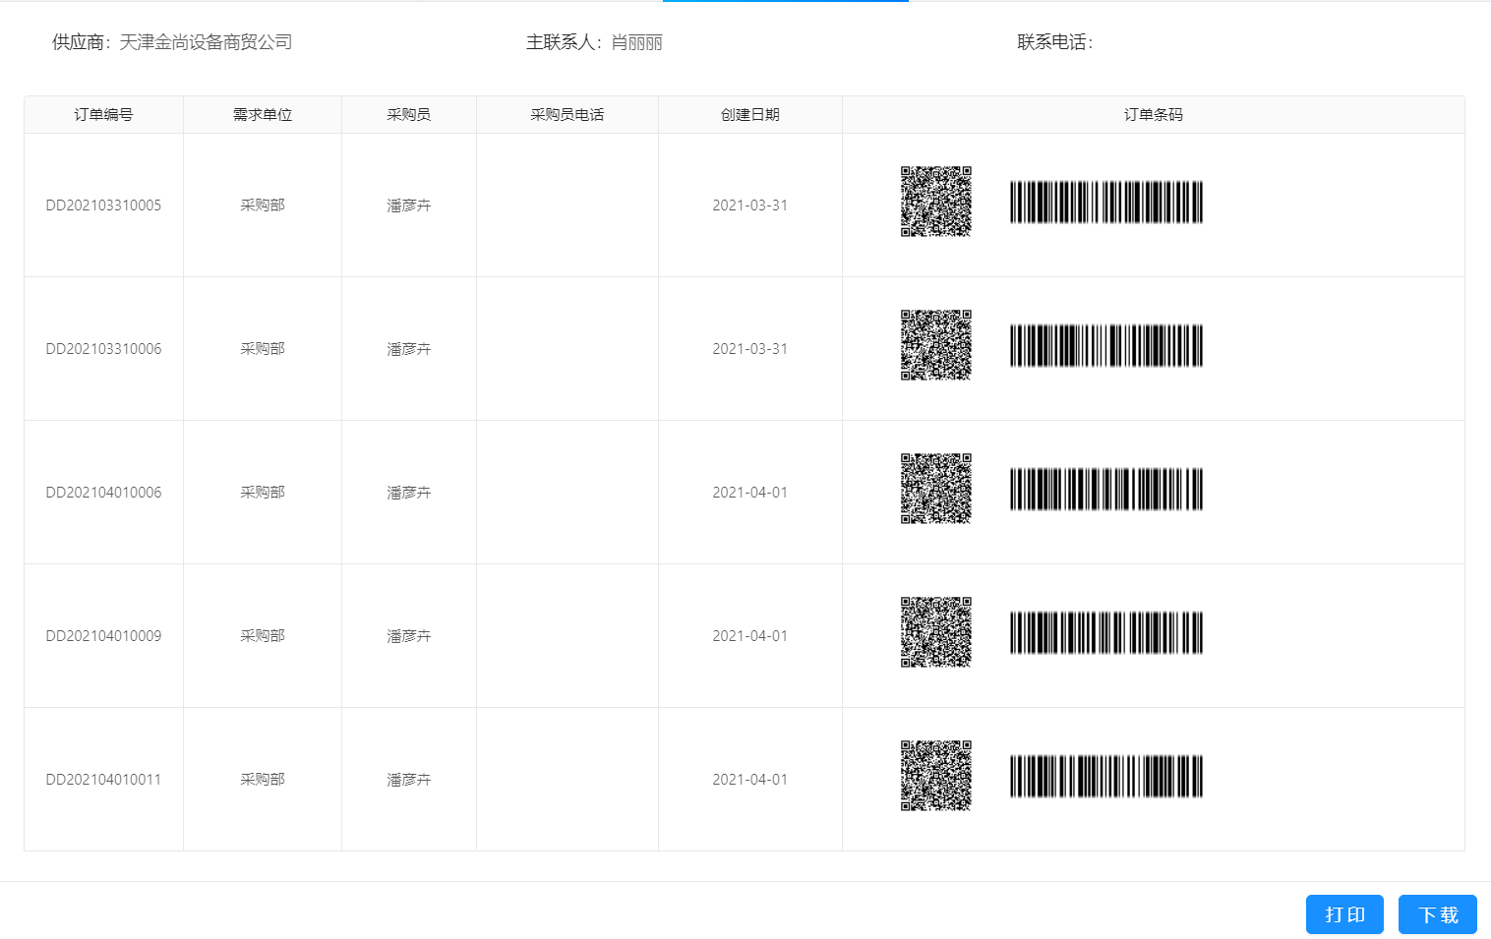The height and width of the screenshot is (939, 1491).
Task: Click the 下载 download button
Action: click(x=1438, y=914)
